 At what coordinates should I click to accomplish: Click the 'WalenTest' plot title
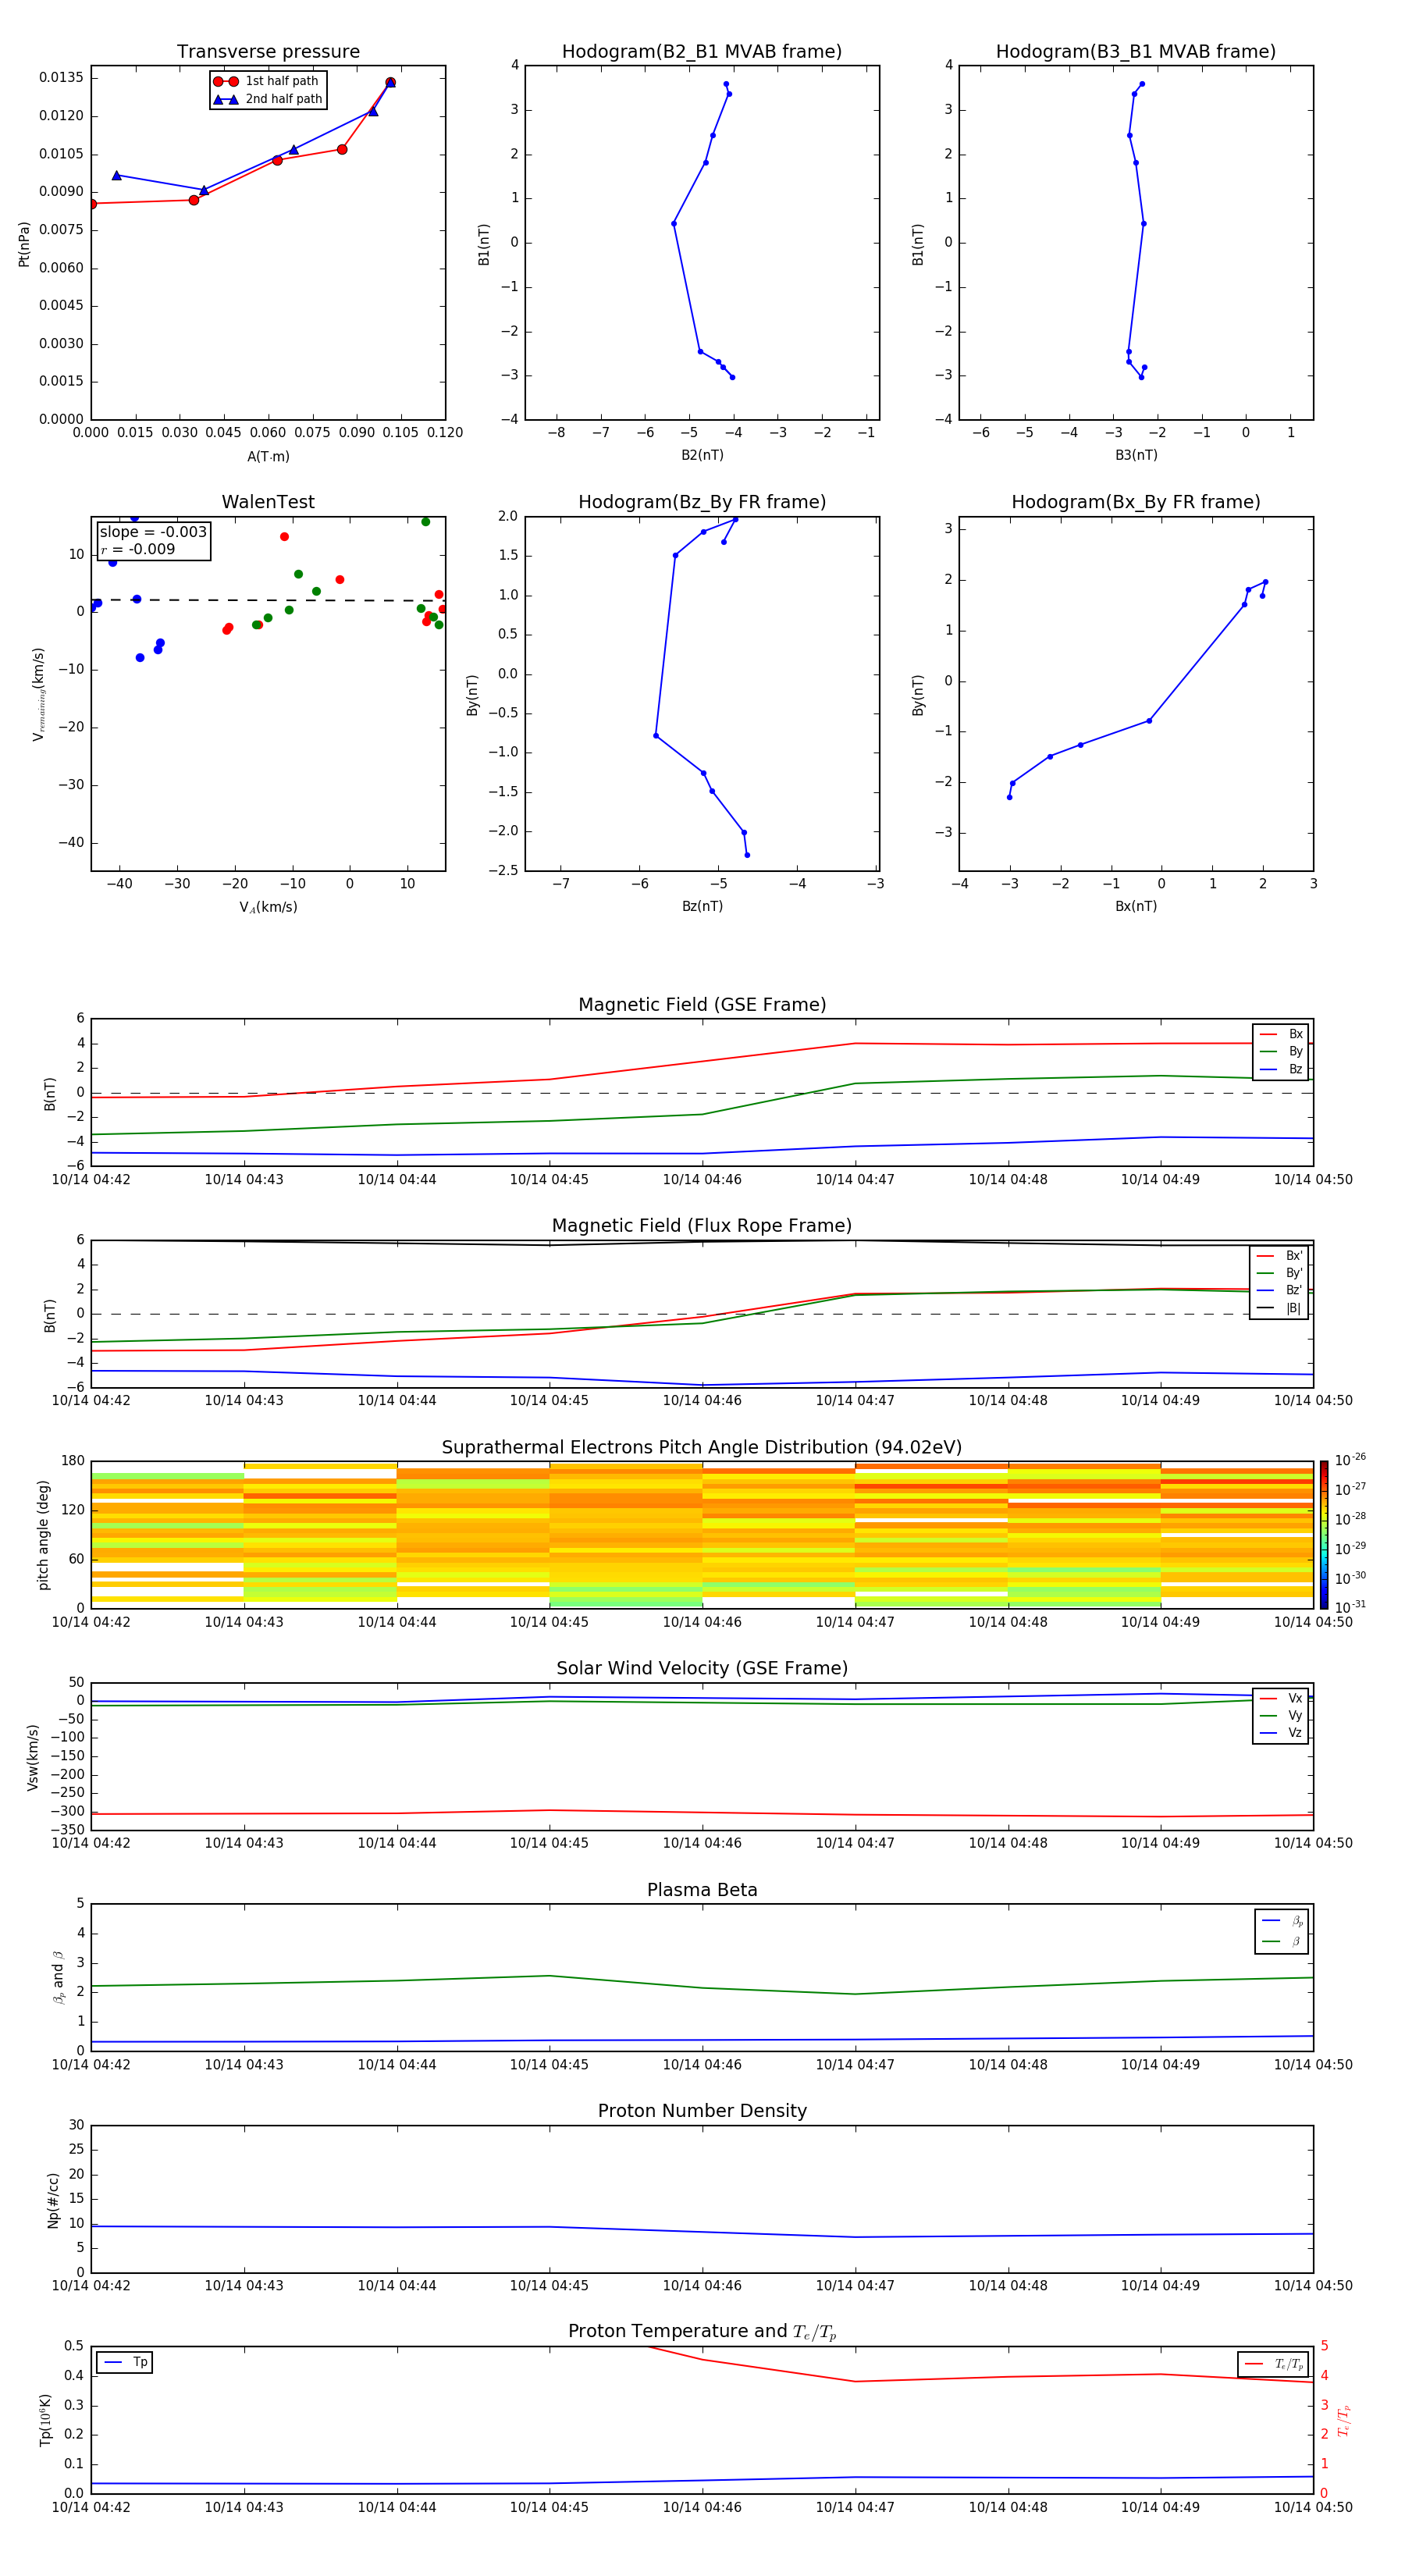[268, 502]
